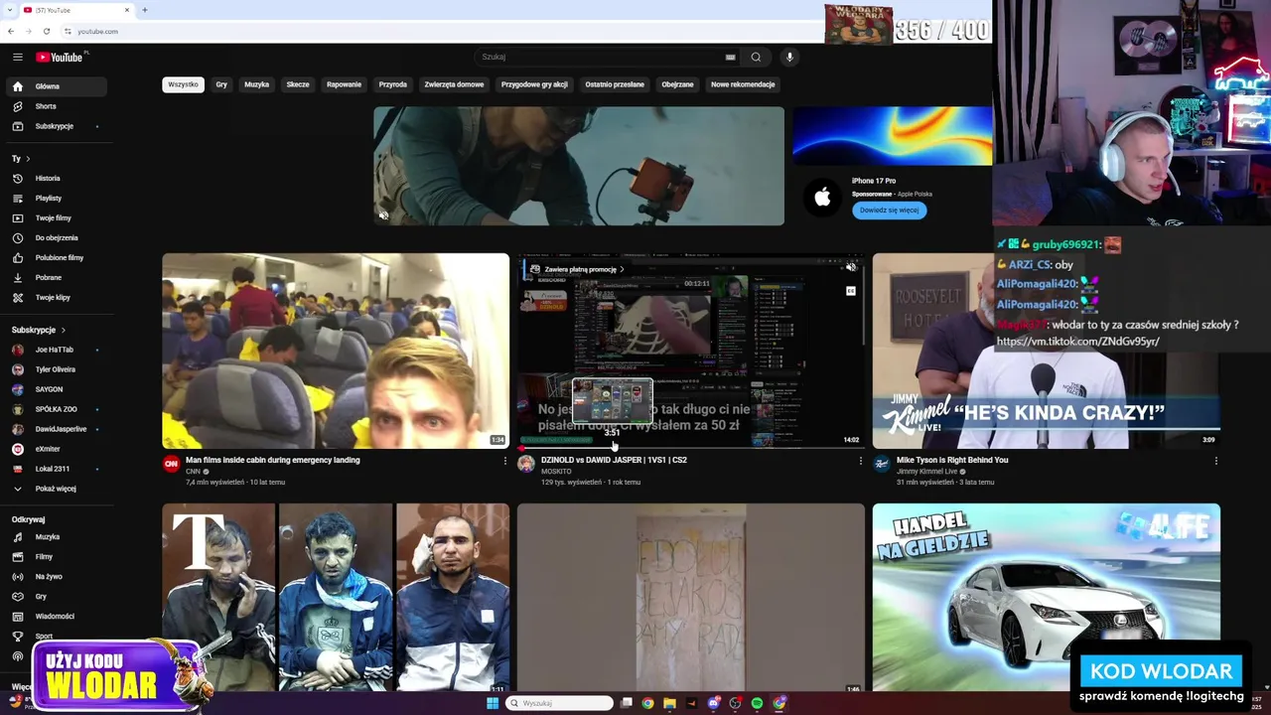Click the YouTube logo
The image size is (1271, 715).
tap(60, 57)
